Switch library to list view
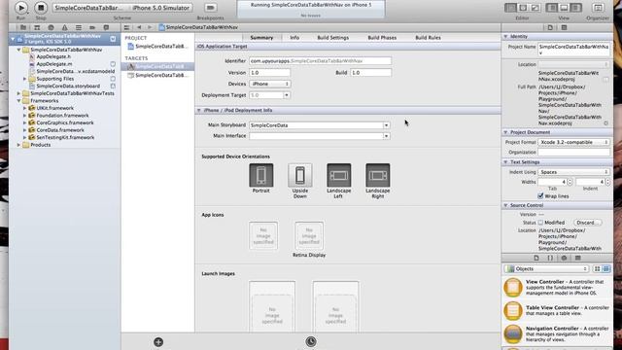 (606, 269)
